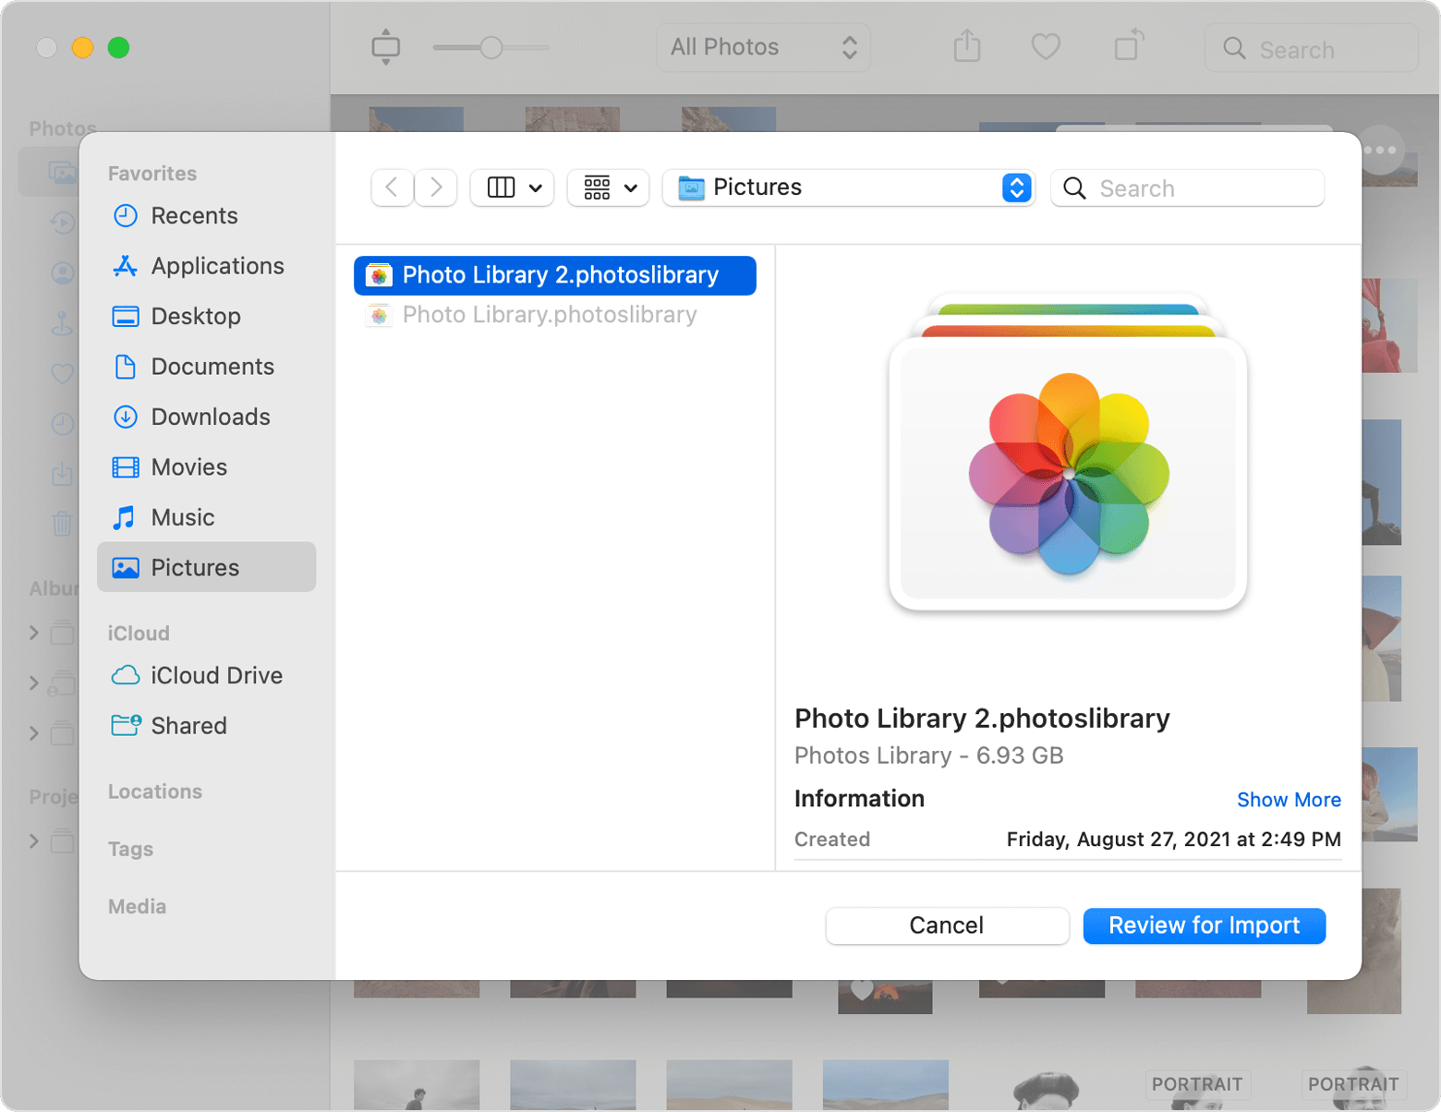
Task: Expand the second album group in Photos sidebar
Action: click(34, 683)
